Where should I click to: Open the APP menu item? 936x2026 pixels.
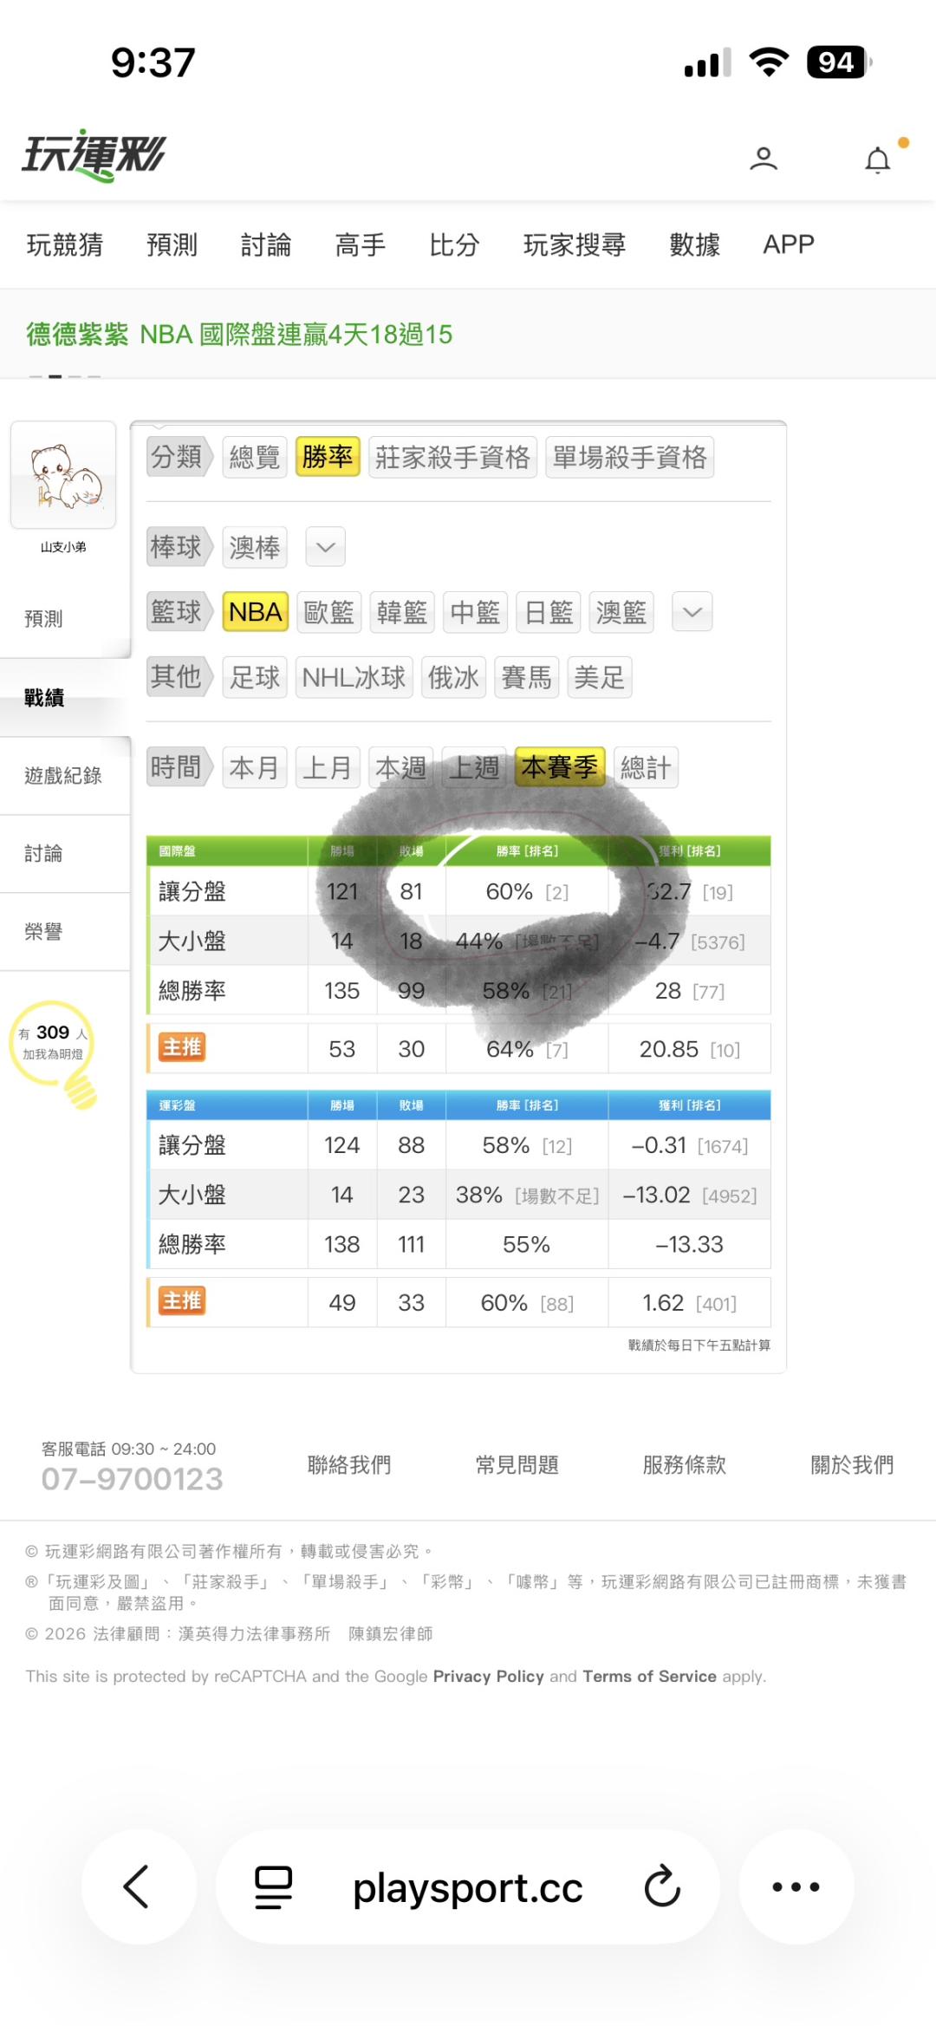789,245
